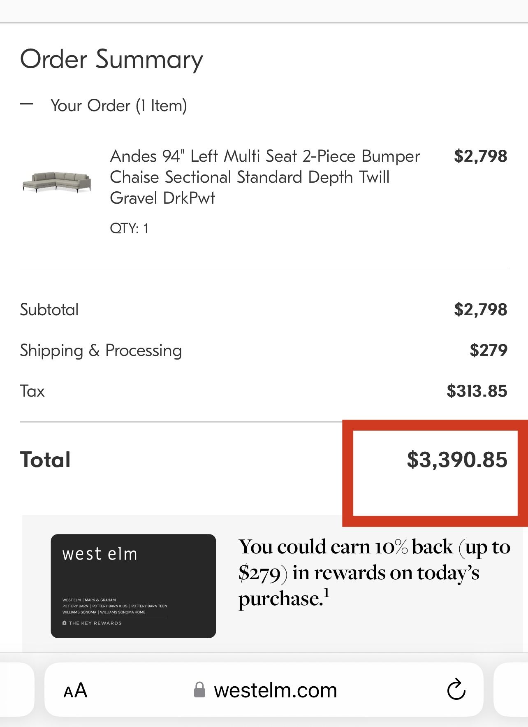Open the Andes sectional sofa thumbnail
This screenshot has height=727, width=528.
[x=57, y=182]
